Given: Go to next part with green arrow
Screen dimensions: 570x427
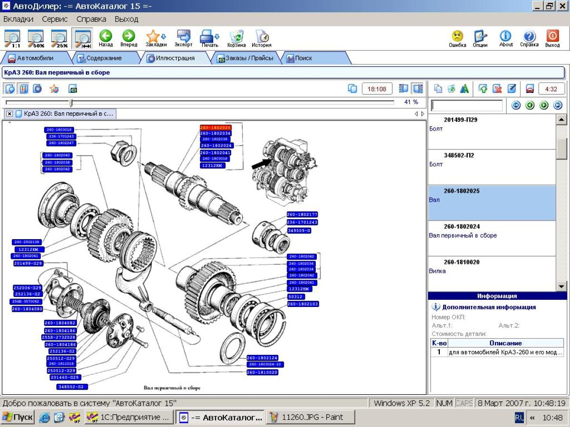Looking at the screenshot, I should click(544, 105).
